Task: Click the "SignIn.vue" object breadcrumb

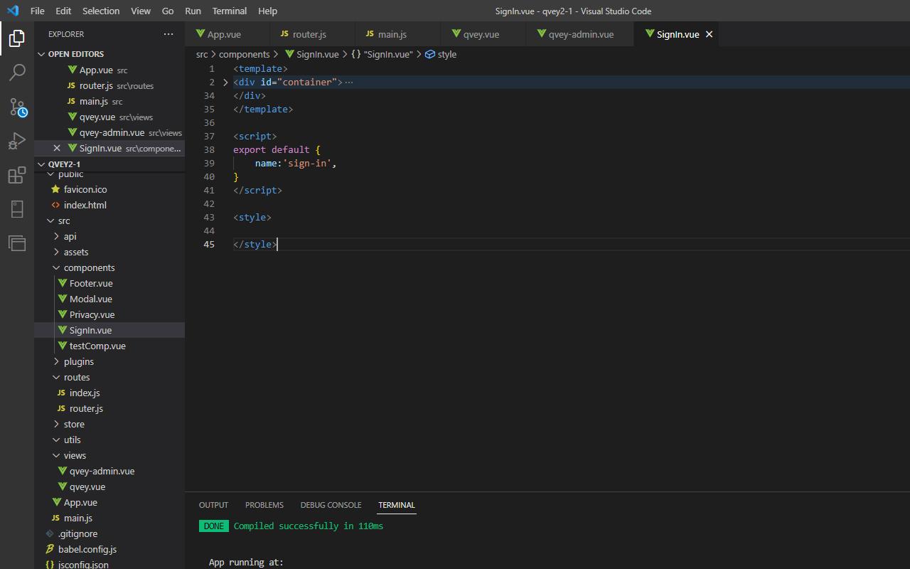Action: coord(382,54)
